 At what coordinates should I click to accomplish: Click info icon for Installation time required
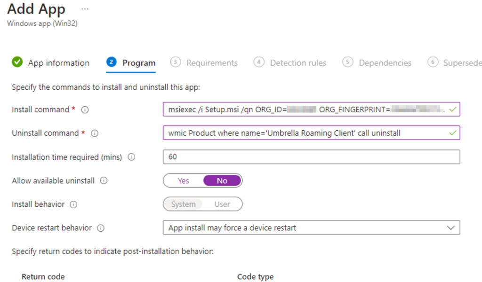point(131,157)
